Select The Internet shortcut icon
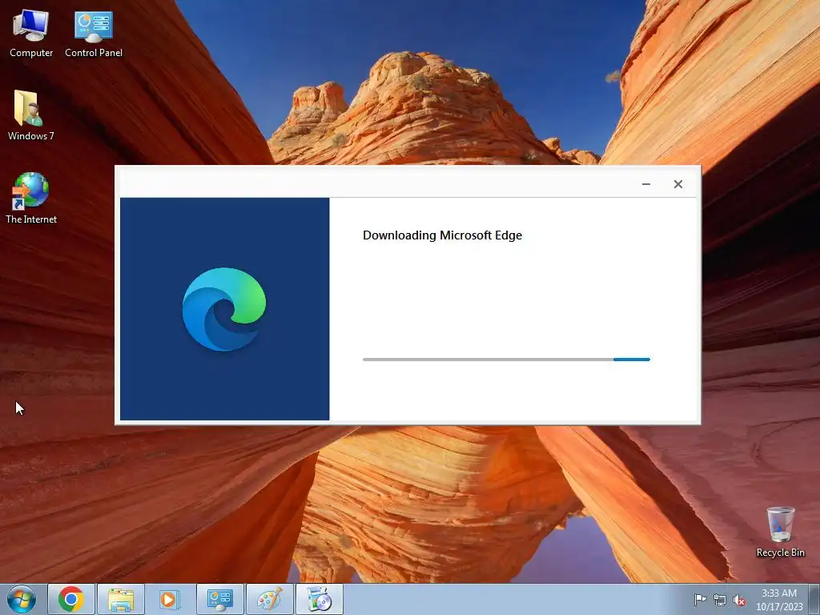The width and height of the screenshot is (820, 615). coord(31,199)
